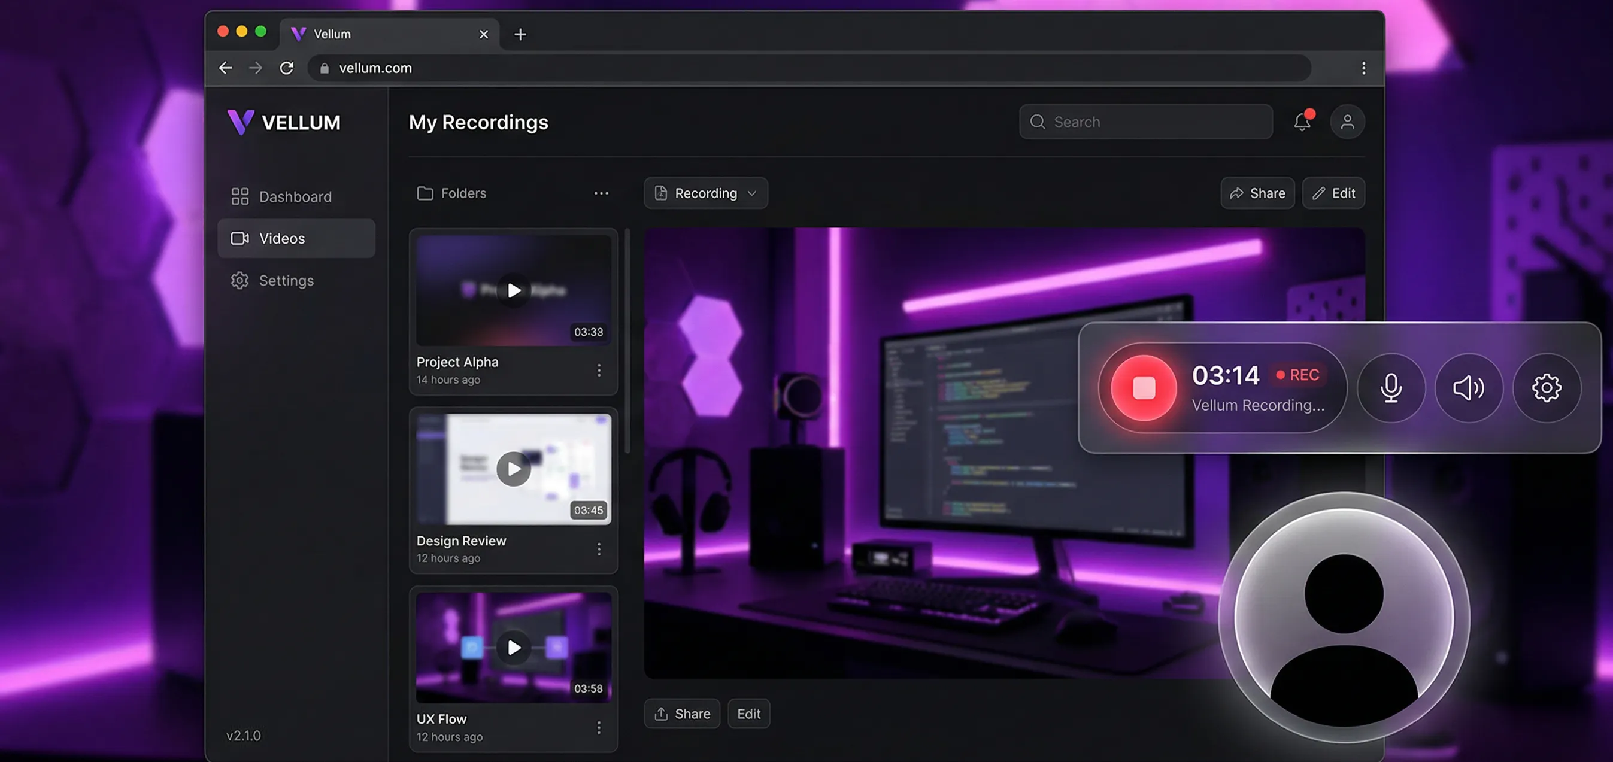Click the top Share button
The height and width of the screenshot is (762, 1613).
[x=1257, y=193]
